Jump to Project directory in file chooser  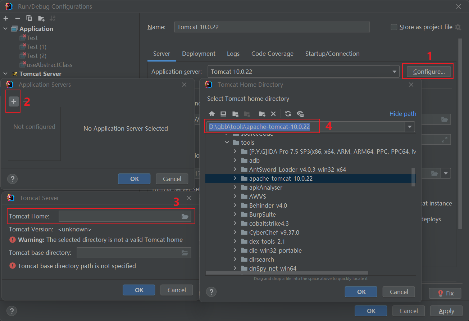click(235, 114)
